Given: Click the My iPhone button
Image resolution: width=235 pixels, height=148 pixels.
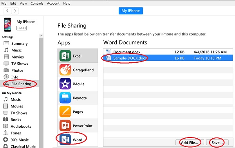Looking at the screenshot, I should [x=131, y=11].
